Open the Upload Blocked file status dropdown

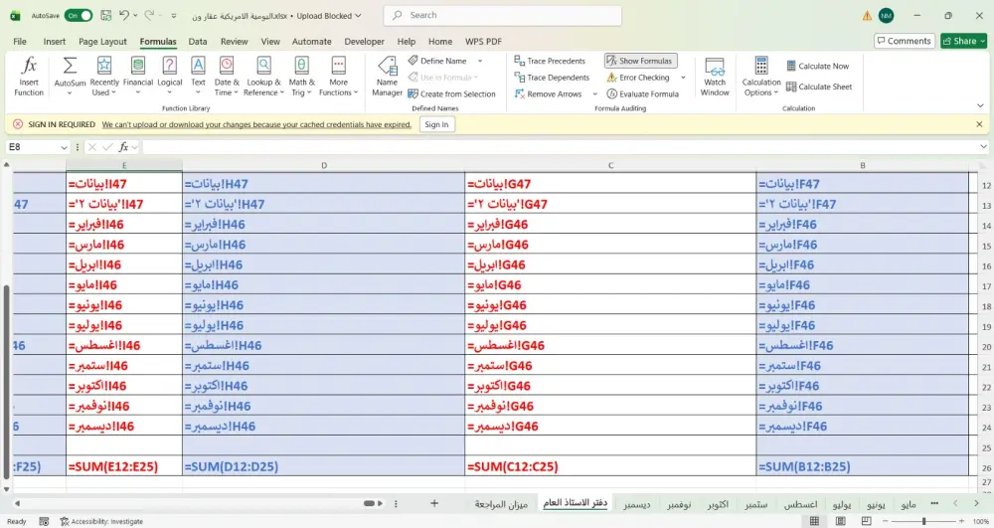coord(328,16)
